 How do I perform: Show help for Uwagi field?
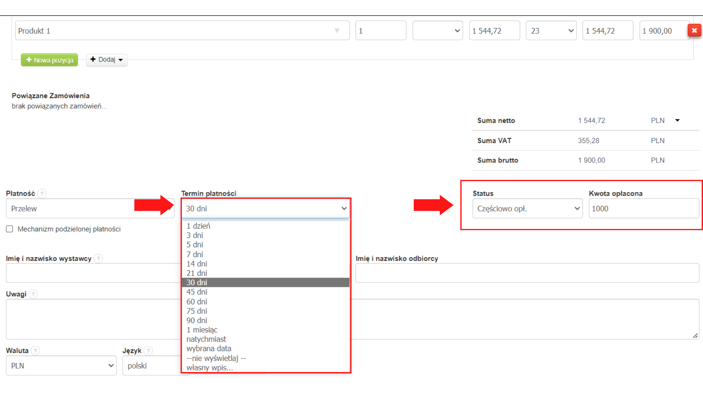[33, 294]
